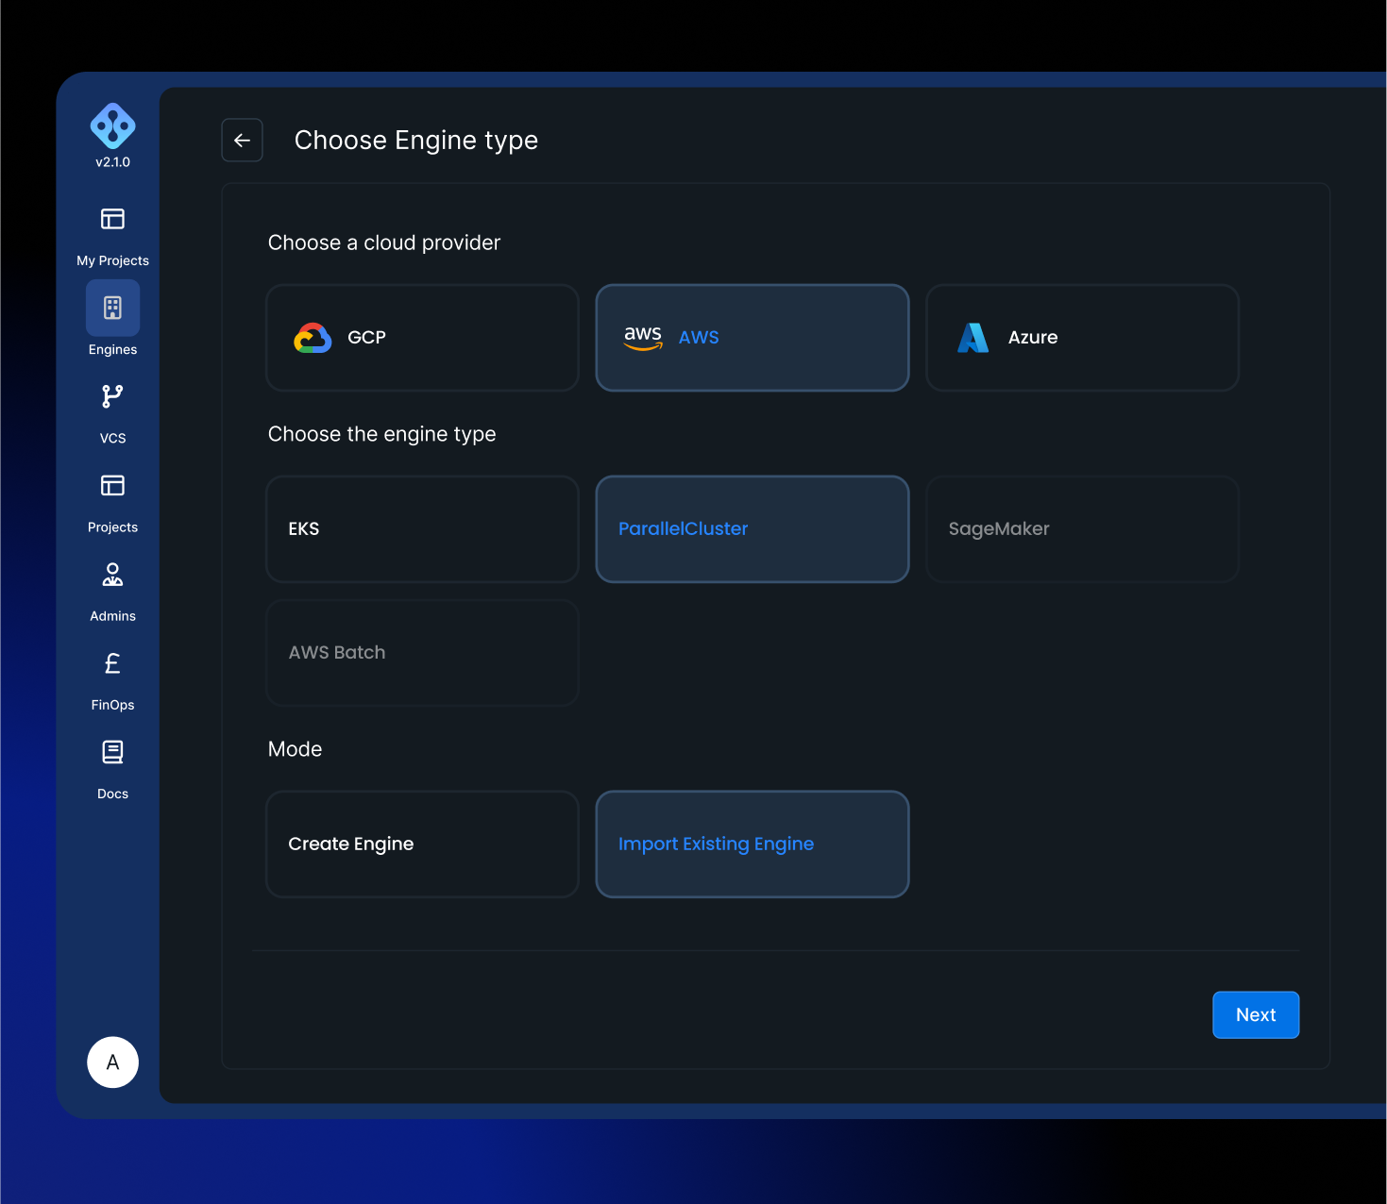Click the app logo in the sidebar
Image resolution: width=1387 pixels, height=1204 pixels.
112,125
